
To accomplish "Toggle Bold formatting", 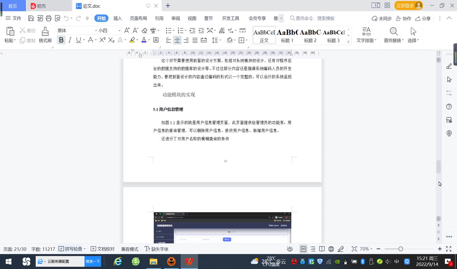I will tap(61, 40).
